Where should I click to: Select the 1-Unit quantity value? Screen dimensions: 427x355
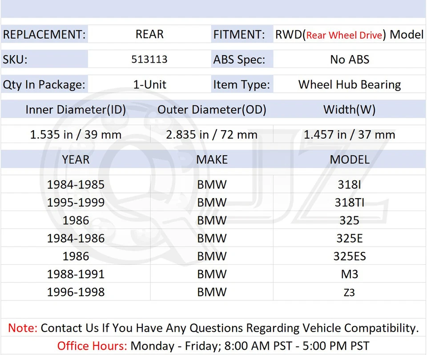click(x=149, y=84)
